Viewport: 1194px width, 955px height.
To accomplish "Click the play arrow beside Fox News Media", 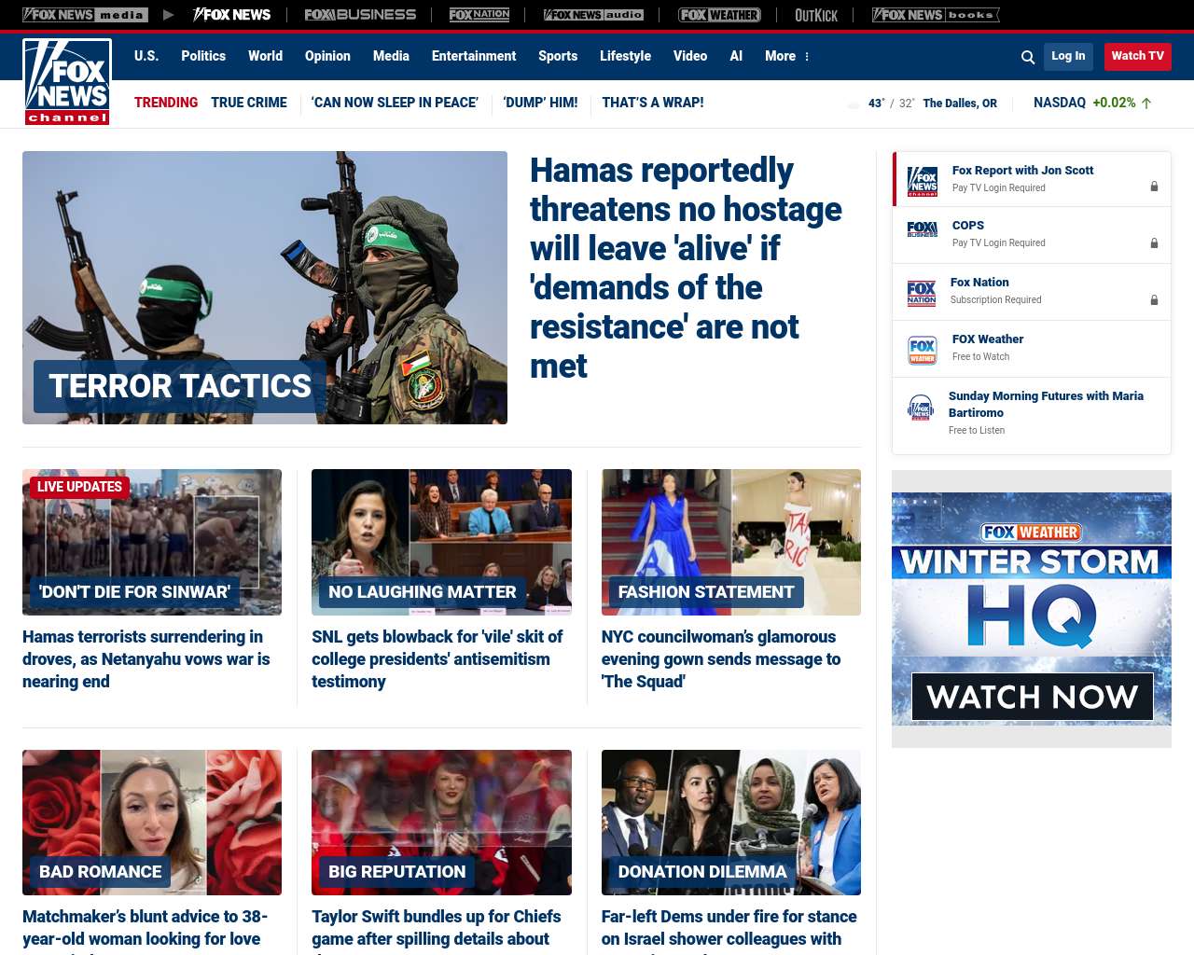I will click(169, 15).
